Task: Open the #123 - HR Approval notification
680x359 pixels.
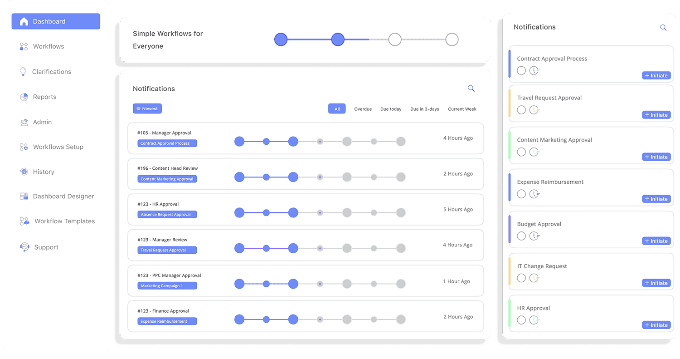Action: click(306, 210)
